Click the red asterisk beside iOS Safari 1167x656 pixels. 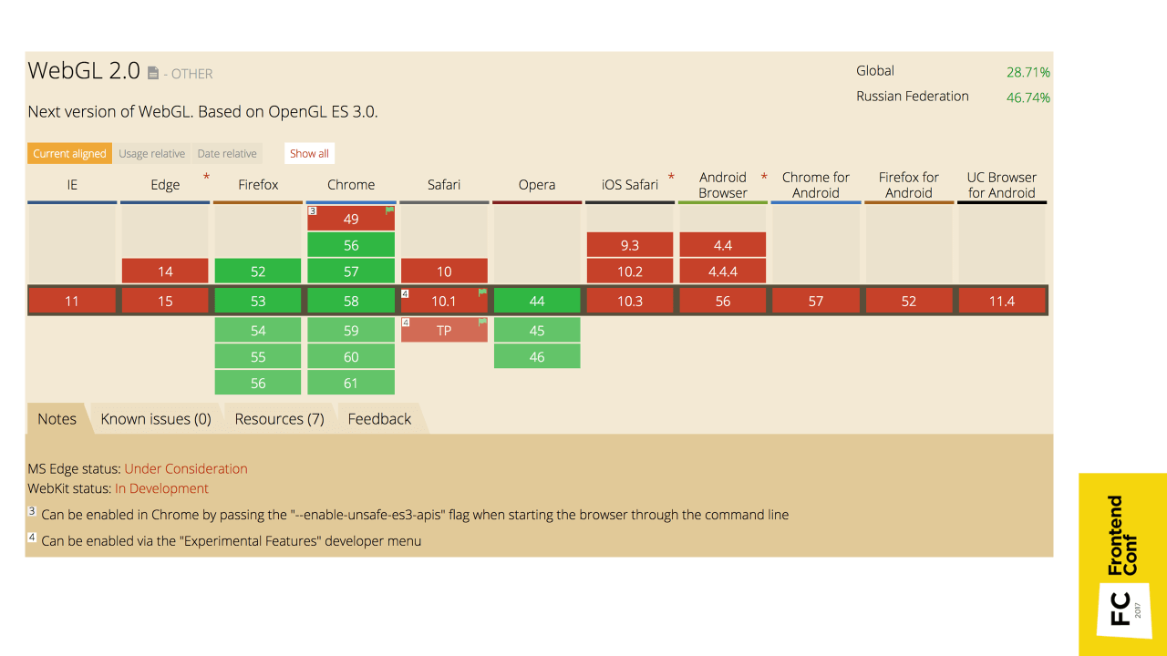pos(671,177)
